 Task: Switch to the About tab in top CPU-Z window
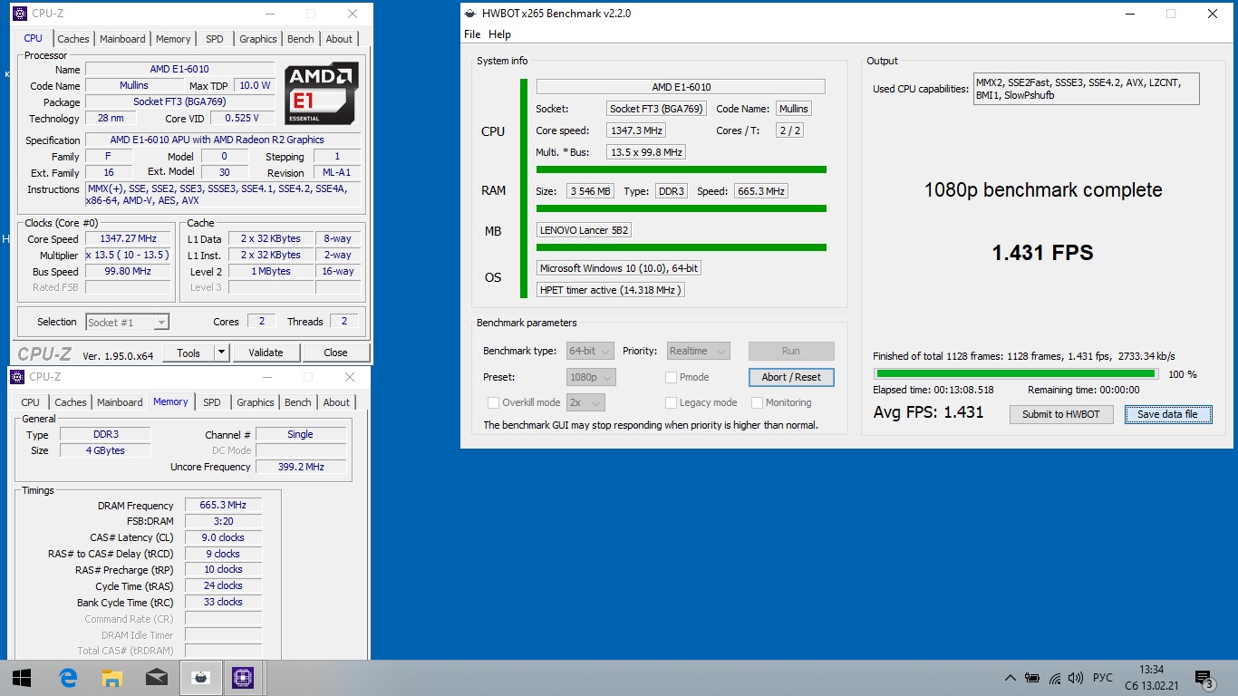(339, 39)
